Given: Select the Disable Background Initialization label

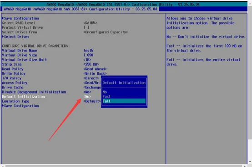Looking at the screenshot, I should [x=34, y=92].
